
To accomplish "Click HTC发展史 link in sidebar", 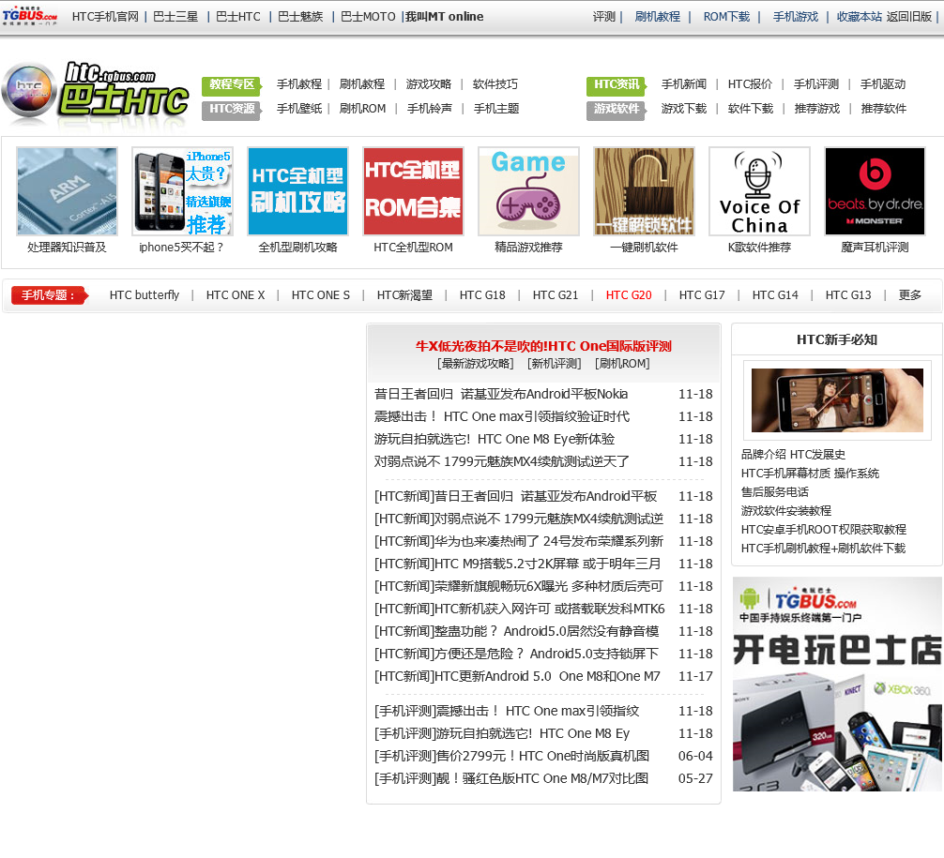I will pos(817,455).
